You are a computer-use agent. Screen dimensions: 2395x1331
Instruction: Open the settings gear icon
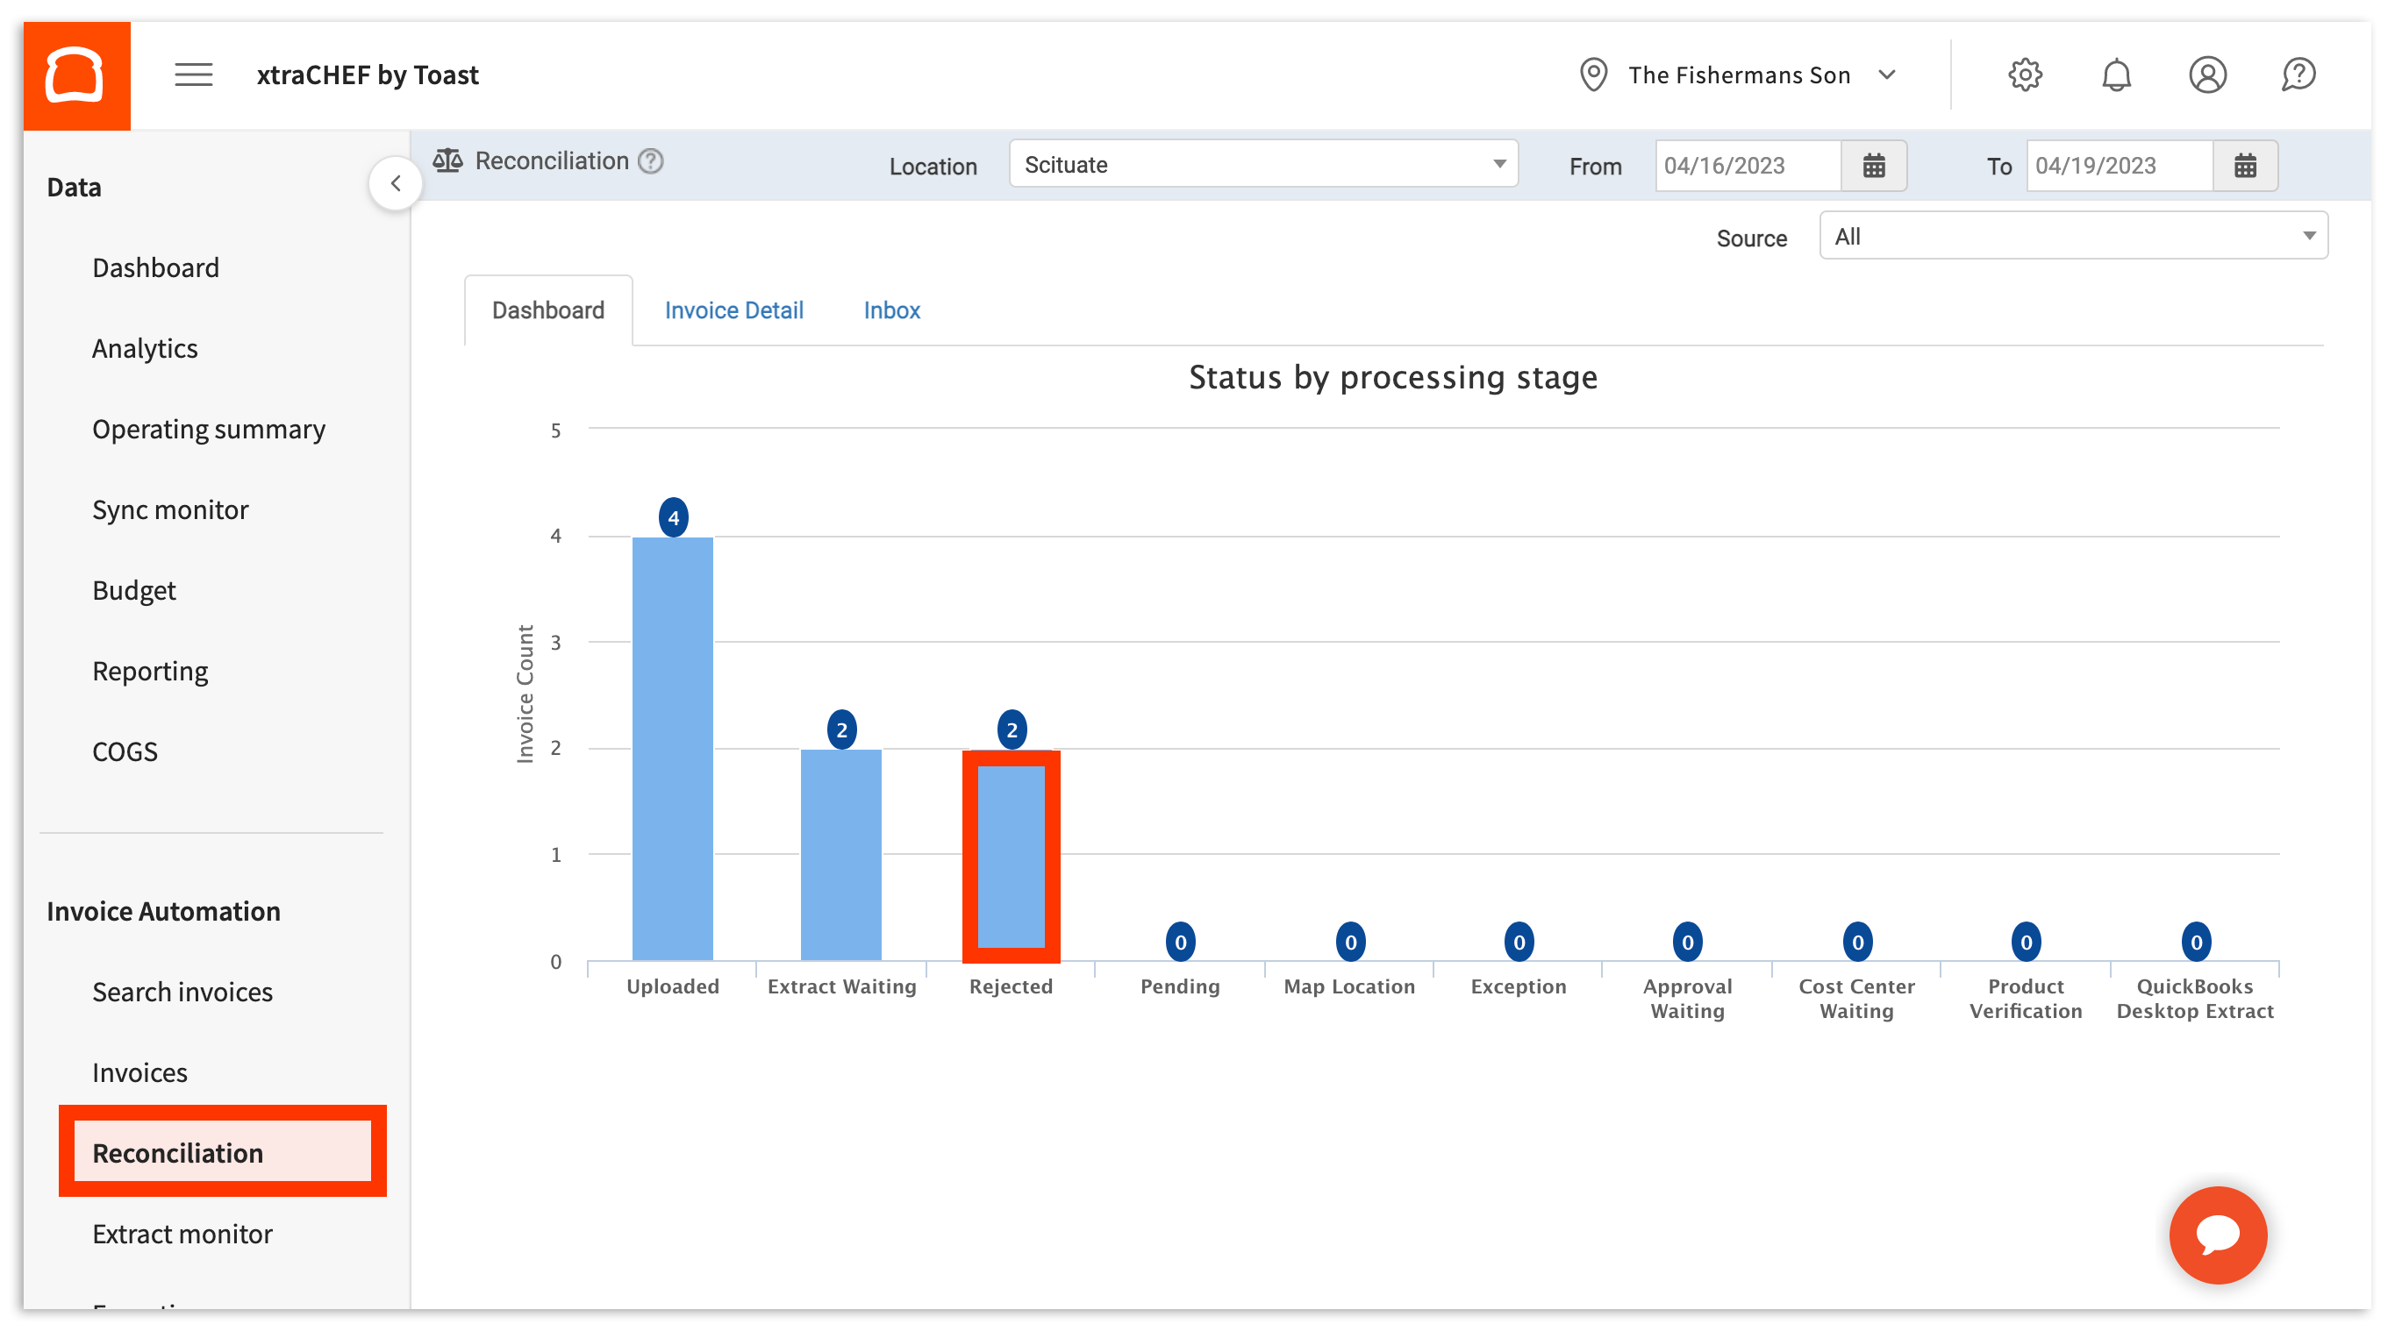[2024, 75]
